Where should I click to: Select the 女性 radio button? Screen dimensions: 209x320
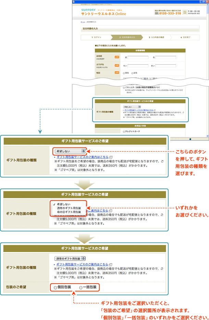click(x=132, y=73)
